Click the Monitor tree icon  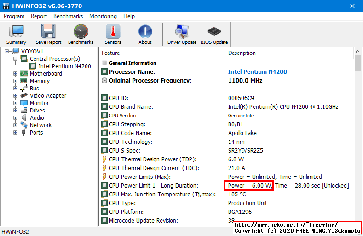[x=24, y=103]
